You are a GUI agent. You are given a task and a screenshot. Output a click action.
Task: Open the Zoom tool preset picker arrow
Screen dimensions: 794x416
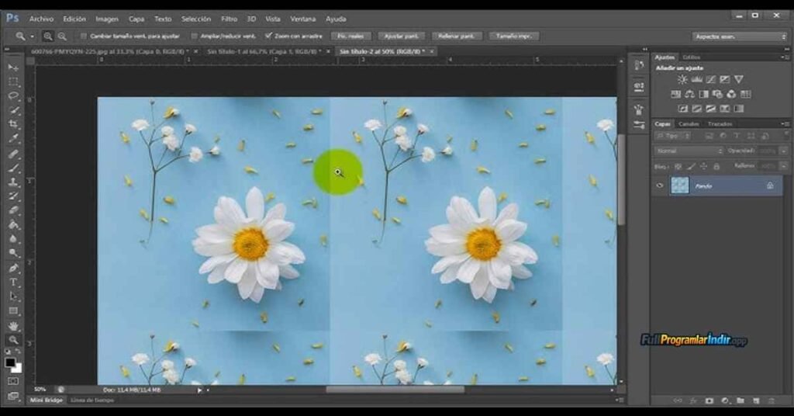(33, 36)
